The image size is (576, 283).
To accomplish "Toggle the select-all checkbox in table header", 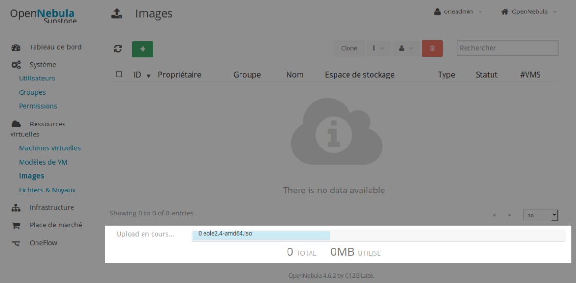I will pos(119,74).
